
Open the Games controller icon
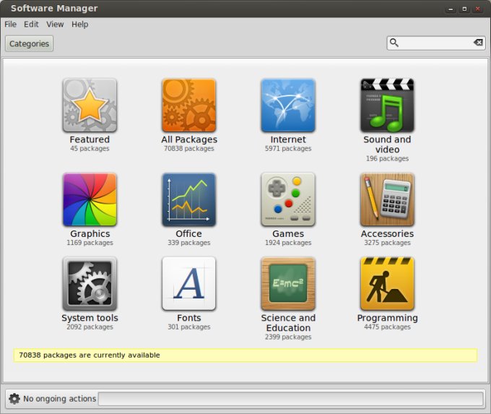288,199
